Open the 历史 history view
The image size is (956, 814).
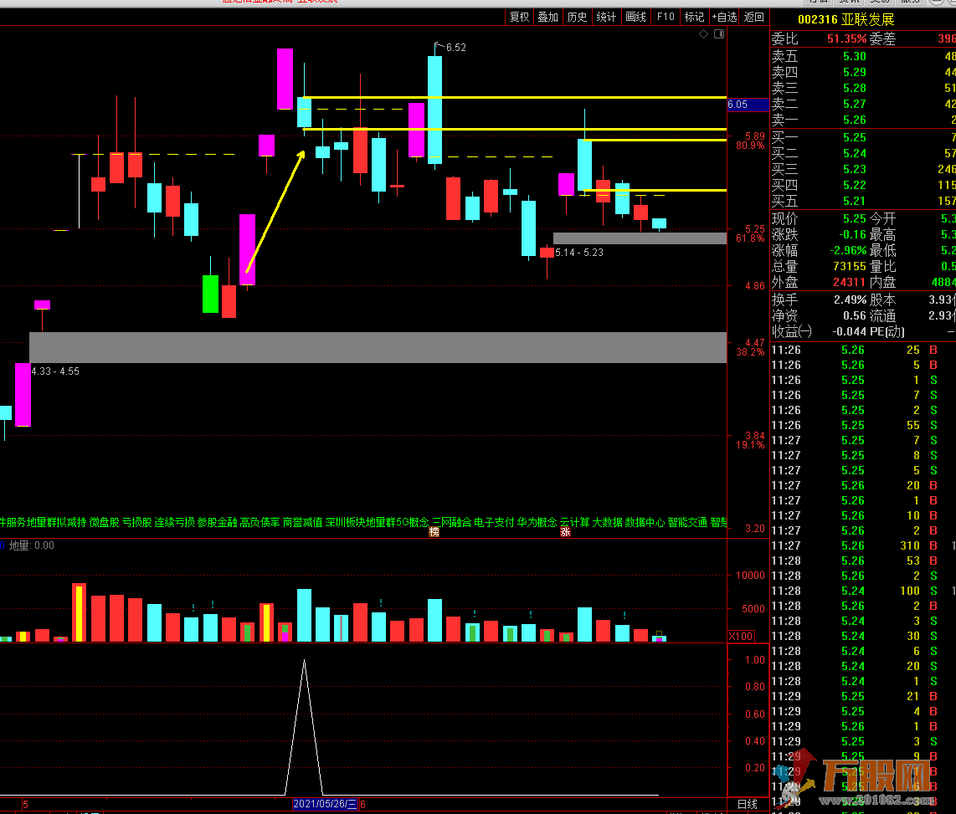click(x=577, y=17)
